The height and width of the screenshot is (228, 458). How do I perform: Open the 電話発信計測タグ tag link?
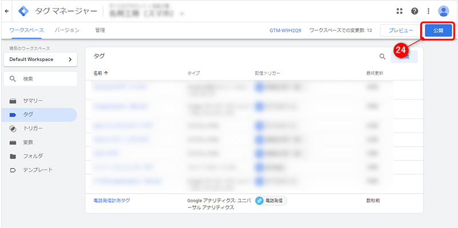112,201
